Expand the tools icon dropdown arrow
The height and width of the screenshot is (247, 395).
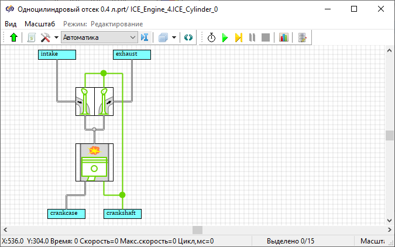click(x=56, y=37)
